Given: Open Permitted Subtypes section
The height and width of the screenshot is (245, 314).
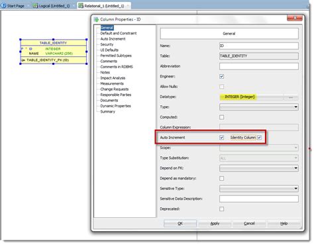Looking at the screenshot, I should coord(116,56).
